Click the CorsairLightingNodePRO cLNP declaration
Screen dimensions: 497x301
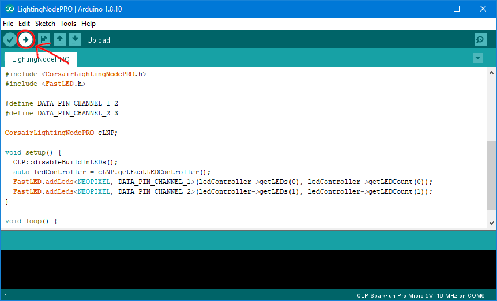(x=61, y=133)
